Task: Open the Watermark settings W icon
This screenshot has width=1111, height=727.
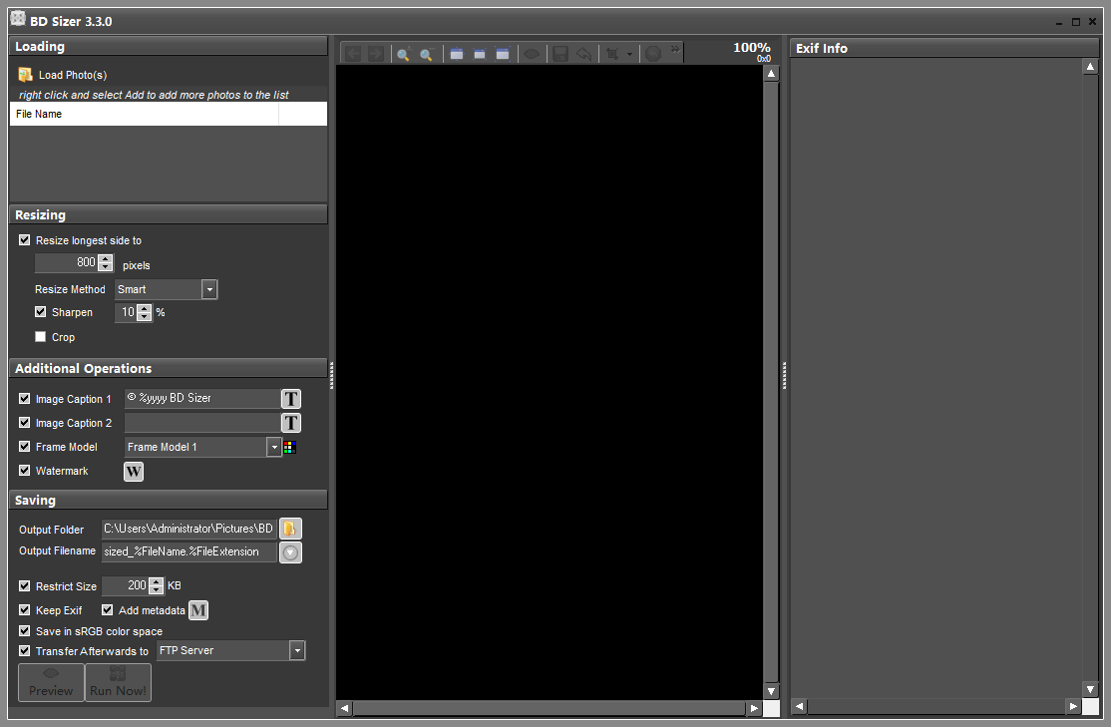Action: pos(134,471)
